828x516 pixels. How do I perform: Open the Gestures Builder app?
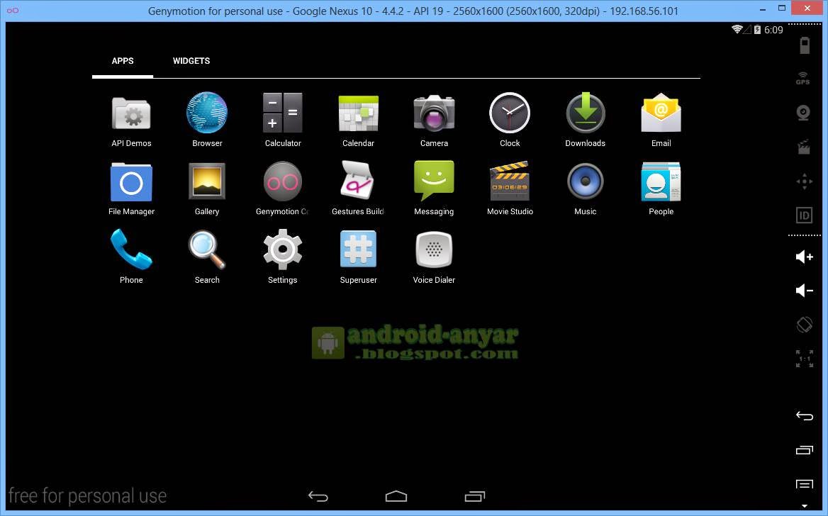coord(358,188)
